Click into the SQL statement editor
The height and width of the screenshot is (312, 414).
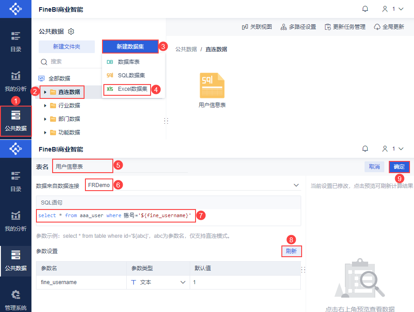[169, 217]
